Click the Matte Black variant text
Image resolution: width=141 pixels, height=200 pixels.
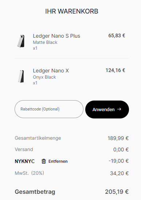coord(45,42)
